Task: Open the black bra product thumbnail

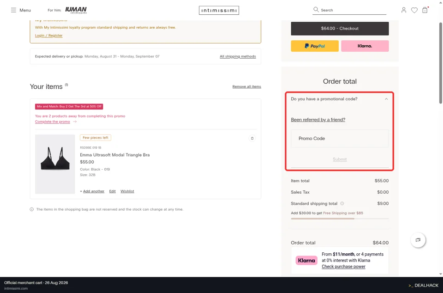Action: 55,164
